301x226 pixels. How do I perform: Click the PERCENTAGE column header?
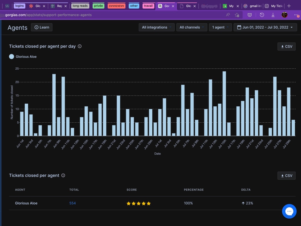coord(194,190)
